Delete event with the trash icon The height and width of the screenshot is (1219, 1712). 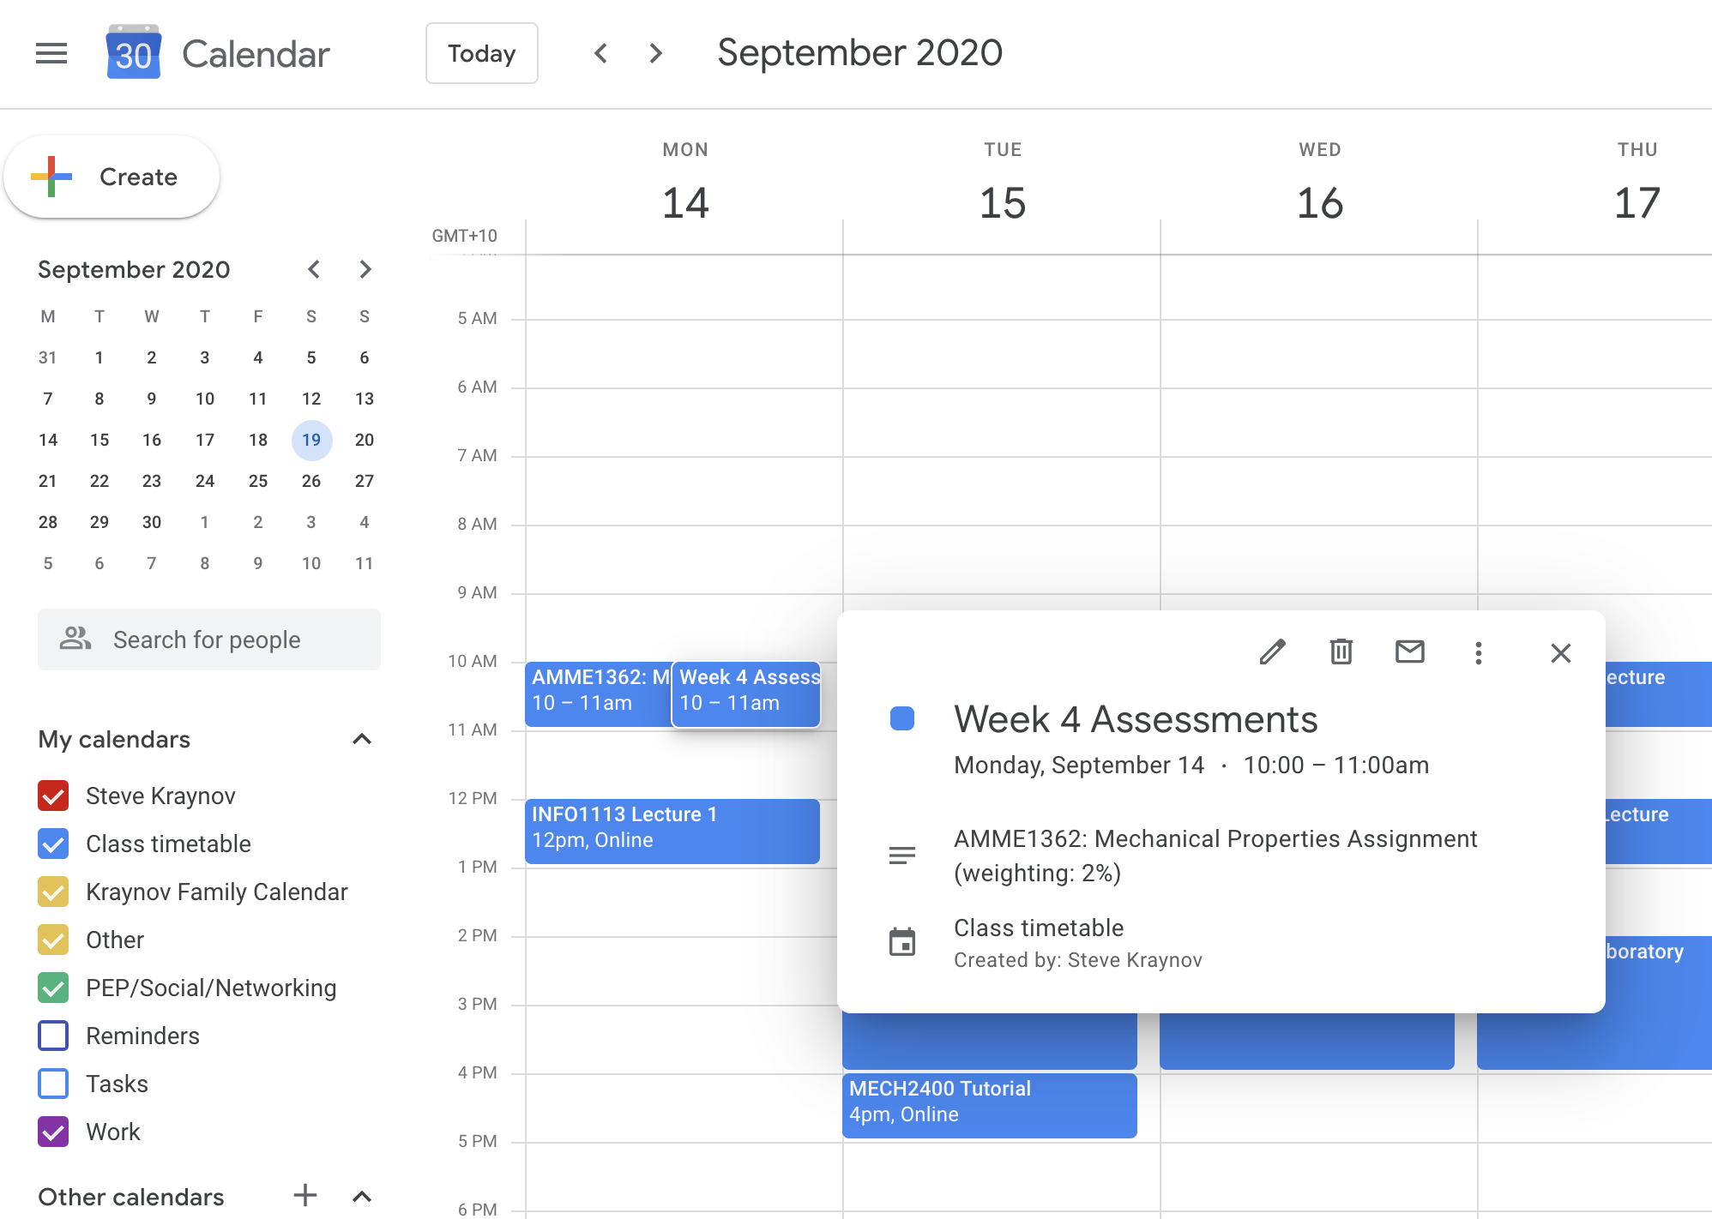tap(1341, 652)
